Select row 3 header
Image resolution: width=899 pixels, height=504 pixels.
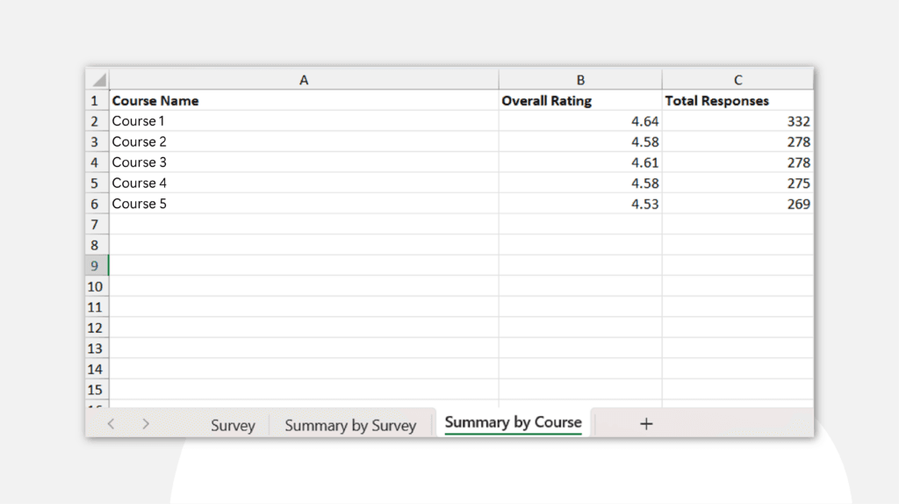point(97,141)
